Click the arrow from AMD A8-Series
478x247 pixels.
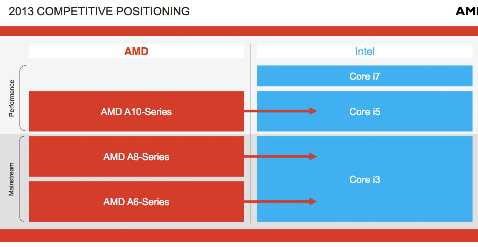pyautogui.click(x=280, y=156)
